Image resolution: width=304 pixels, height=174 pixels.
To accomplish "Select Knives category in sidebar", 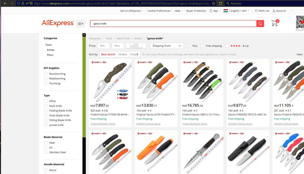I will [x=51, y=50].
